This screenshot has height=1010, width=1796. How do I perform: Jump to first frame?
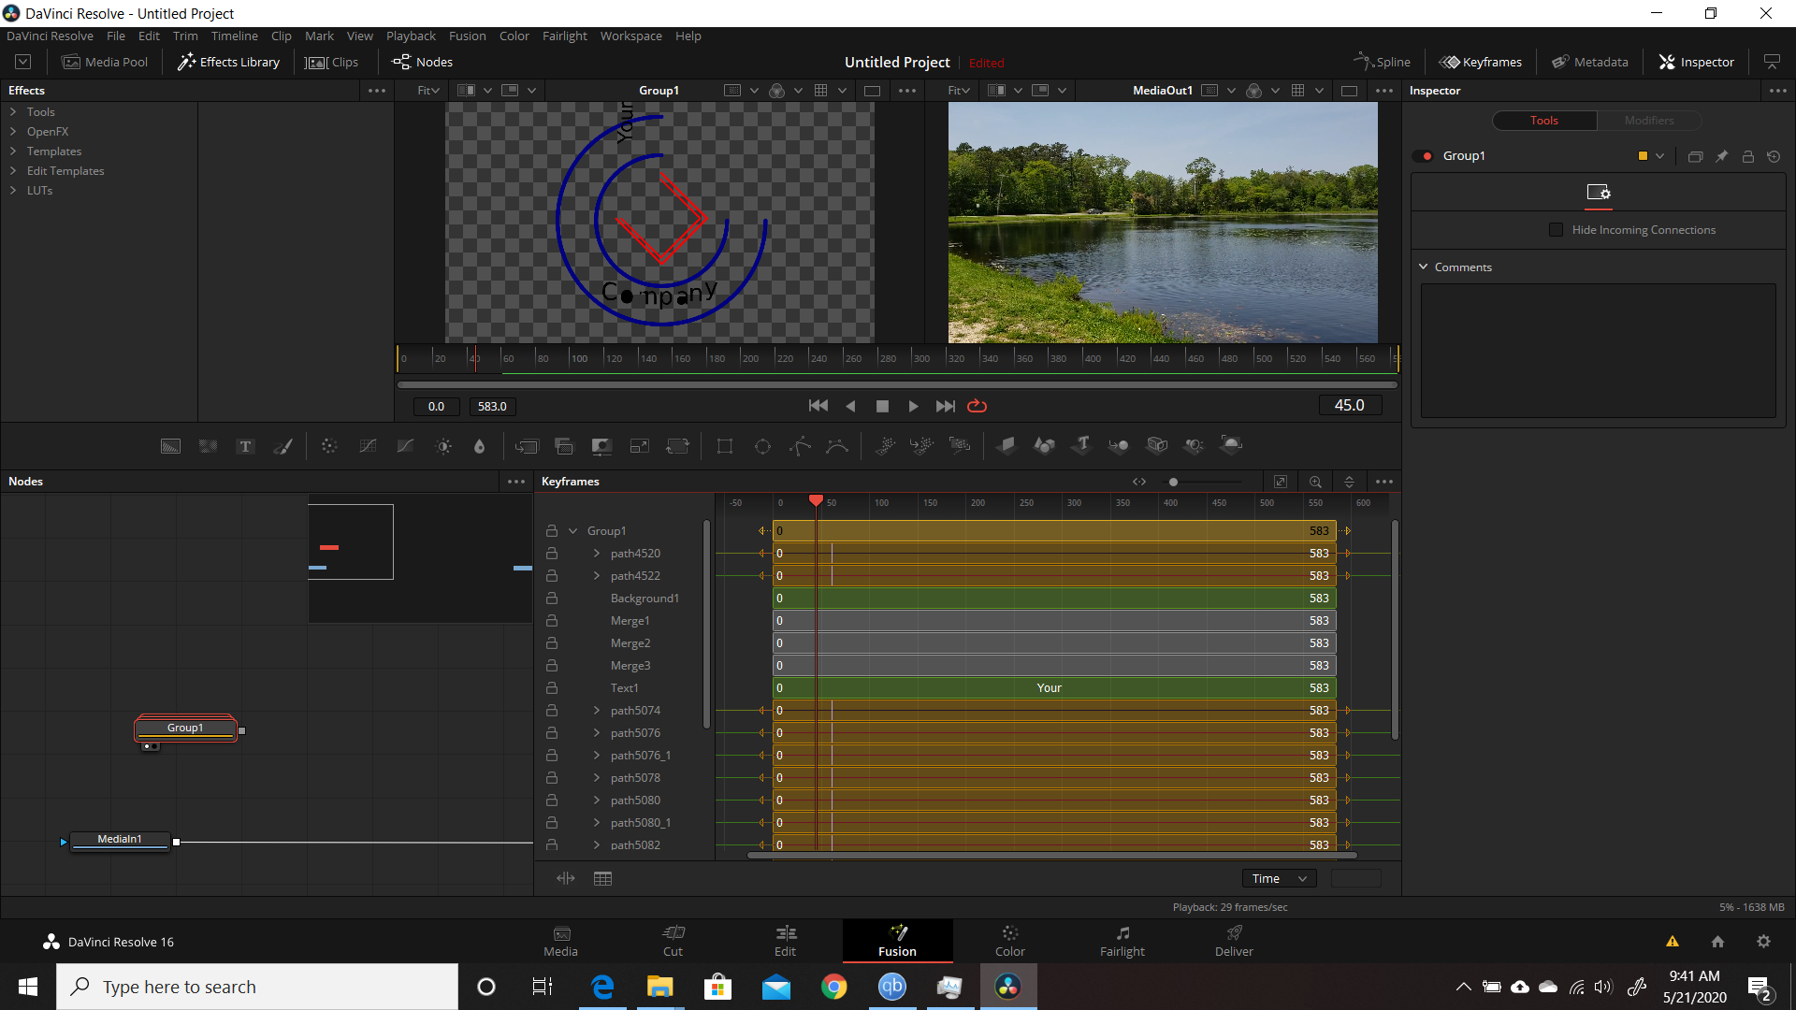click(x=818, y=406)
